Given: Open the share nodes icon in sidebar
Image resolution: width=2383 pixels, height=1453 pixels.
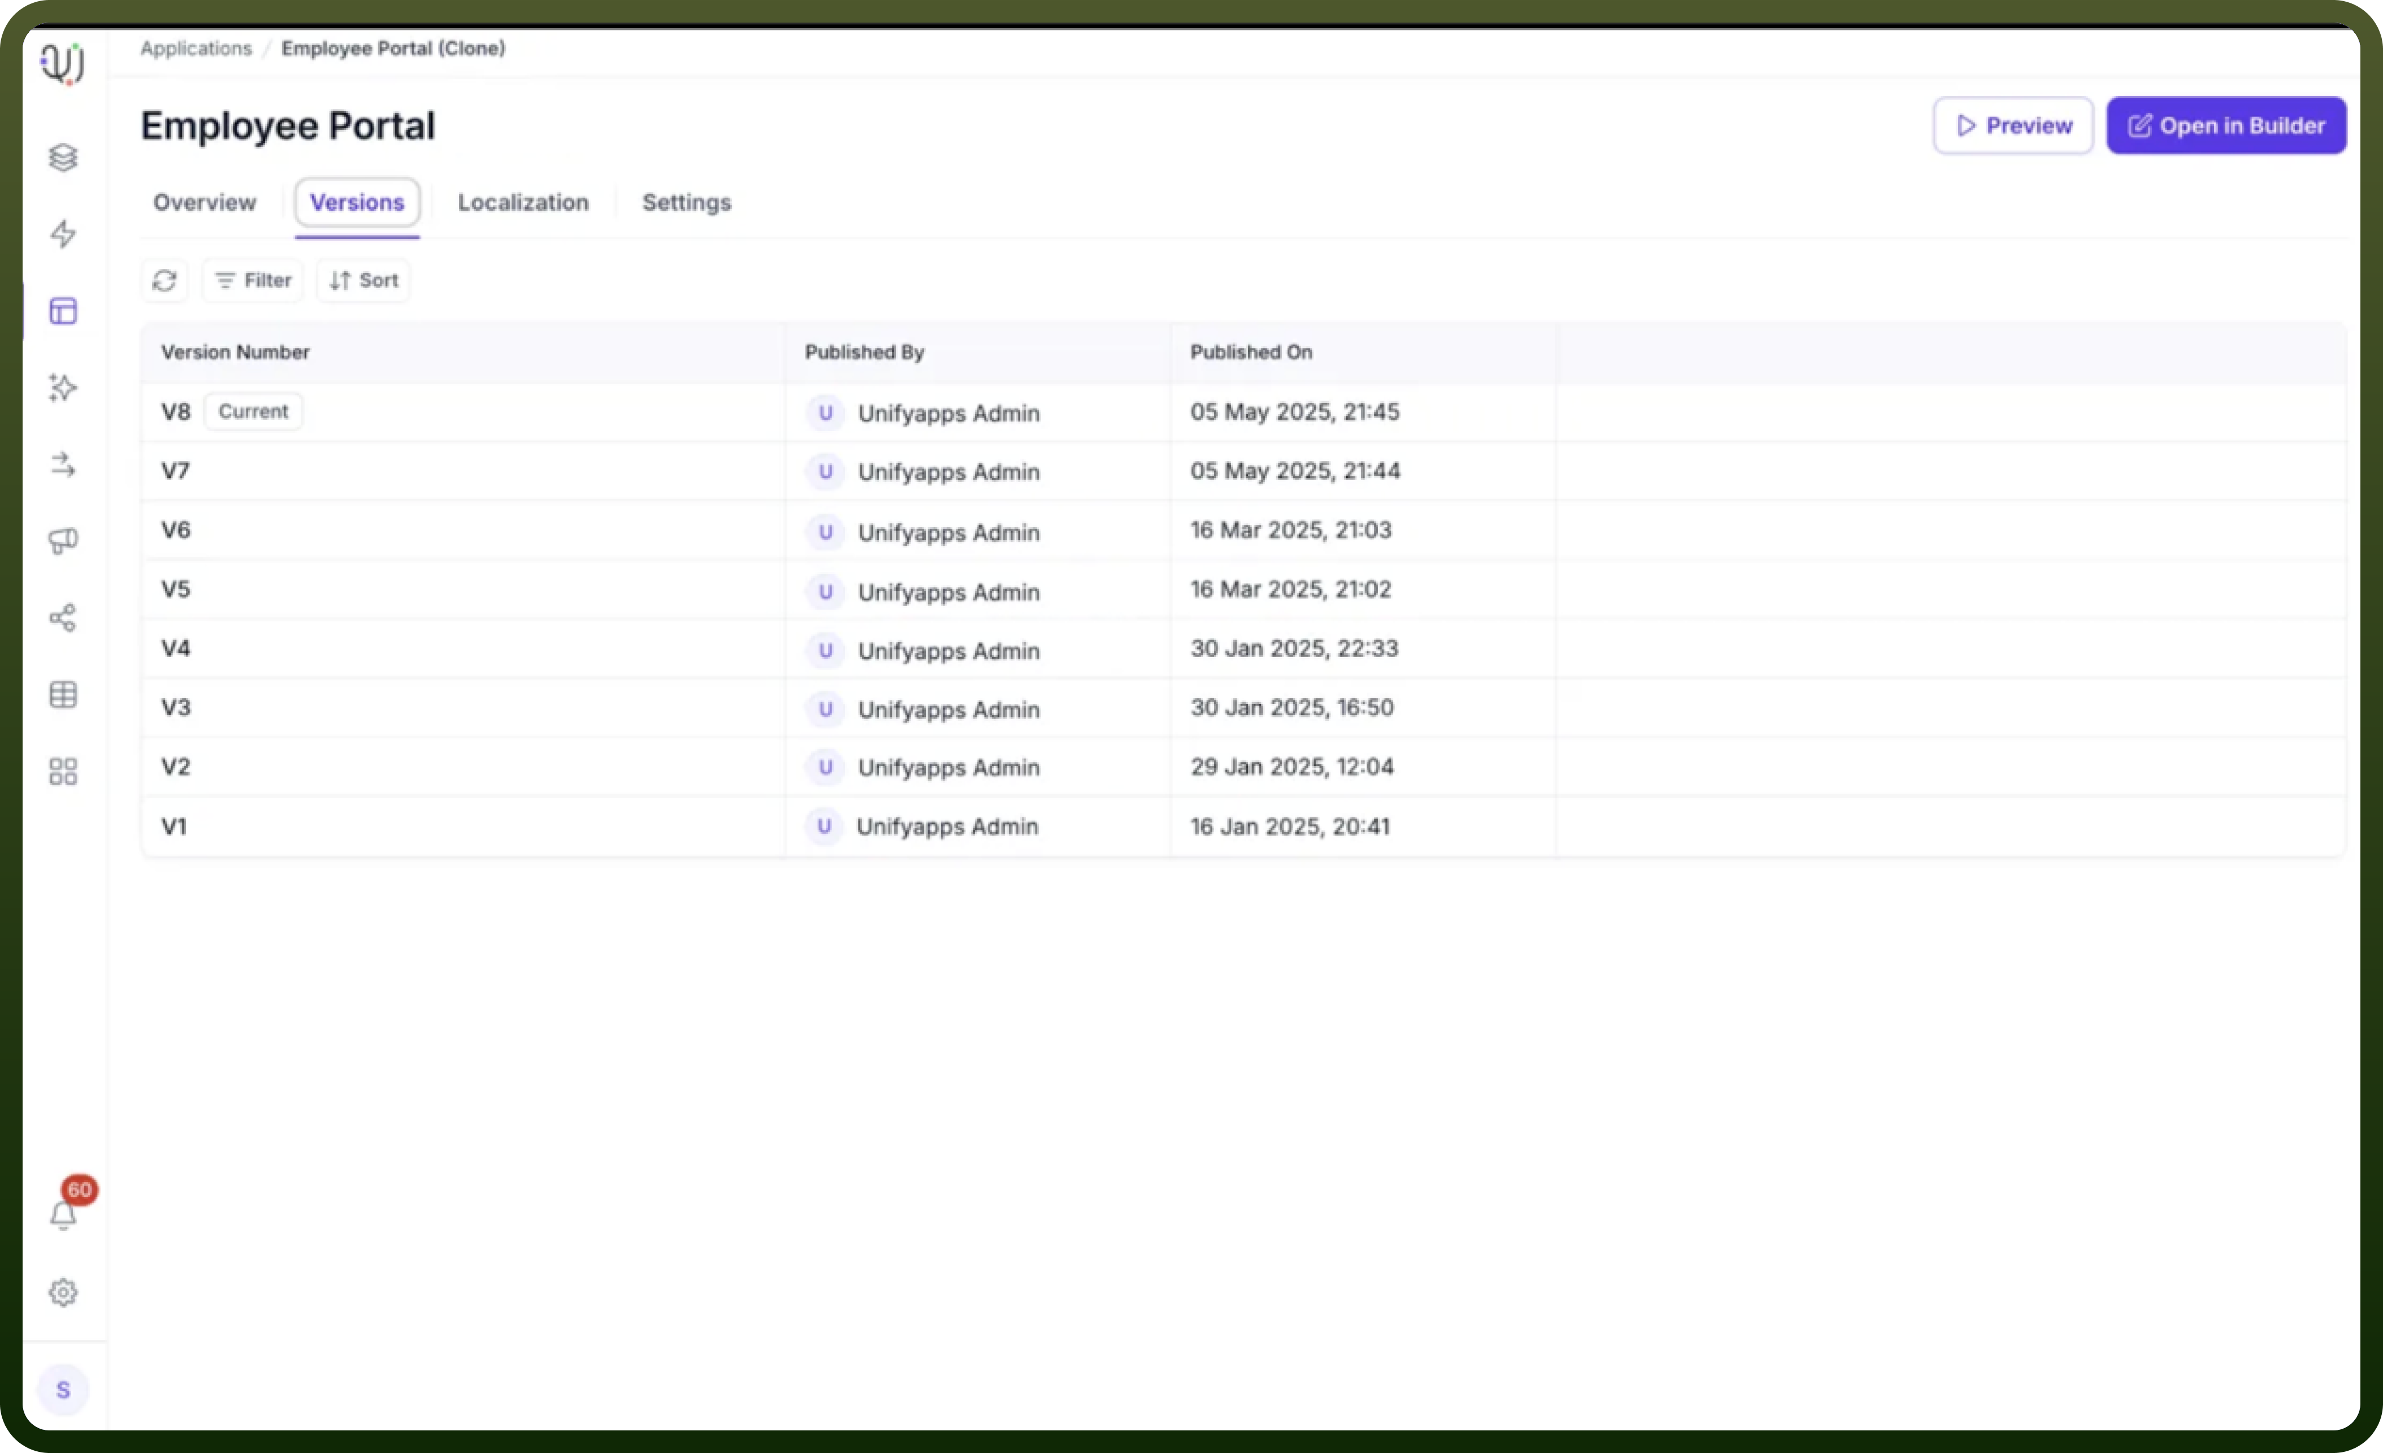Looking at the screenshot, I should (63, 617).
